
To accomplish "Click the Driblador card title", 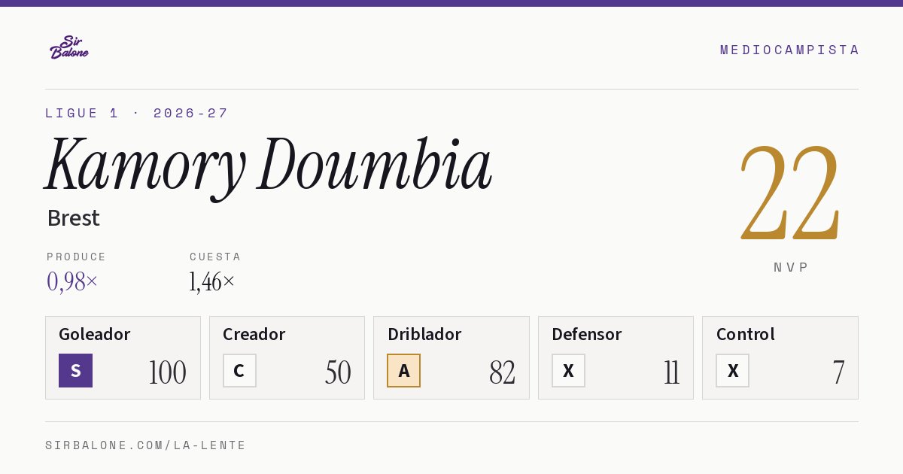I will pos(424,334).
